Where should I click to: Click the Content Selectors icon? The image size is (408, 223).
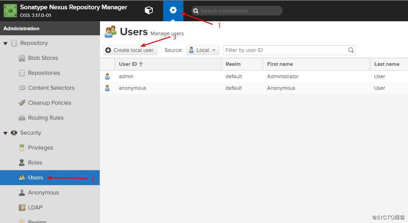point(22,88)
